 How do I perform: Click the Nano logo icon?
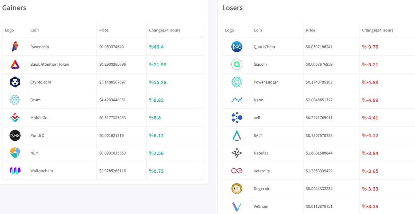237,100
